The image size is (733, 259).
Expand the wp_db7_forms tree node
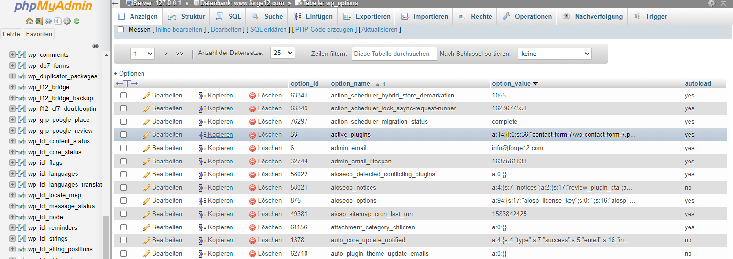coord(12,65)
